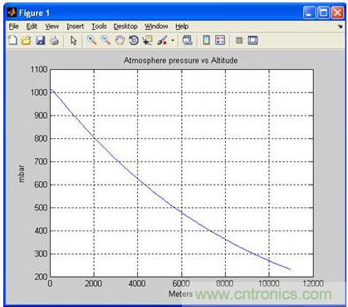348x307 pixels.
Task: Toggle Insert Legend button
Action: [x=220, y=41]
